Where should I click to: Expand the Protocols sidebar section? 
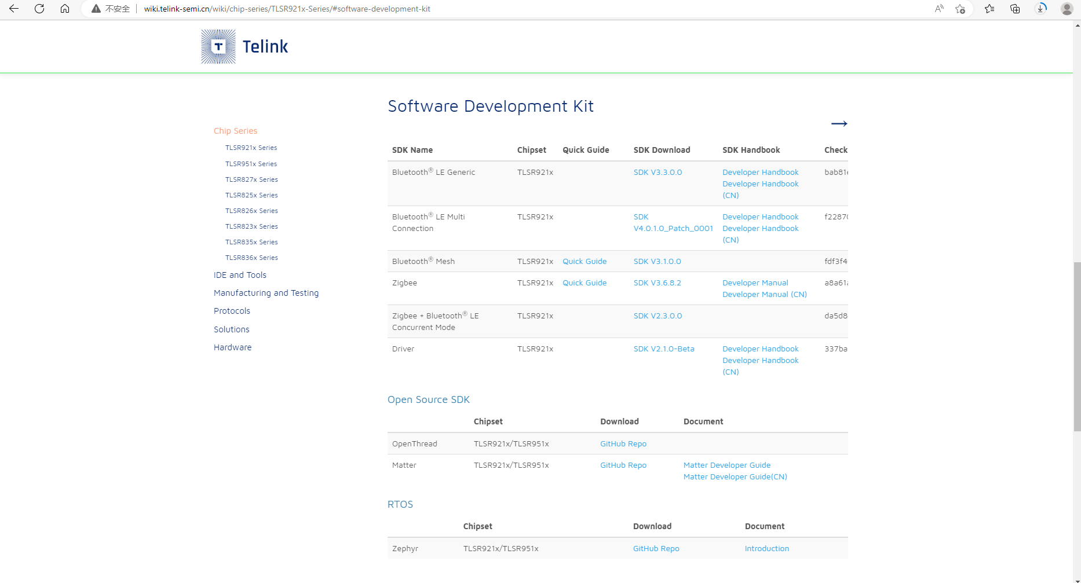[x=232, y=311]
